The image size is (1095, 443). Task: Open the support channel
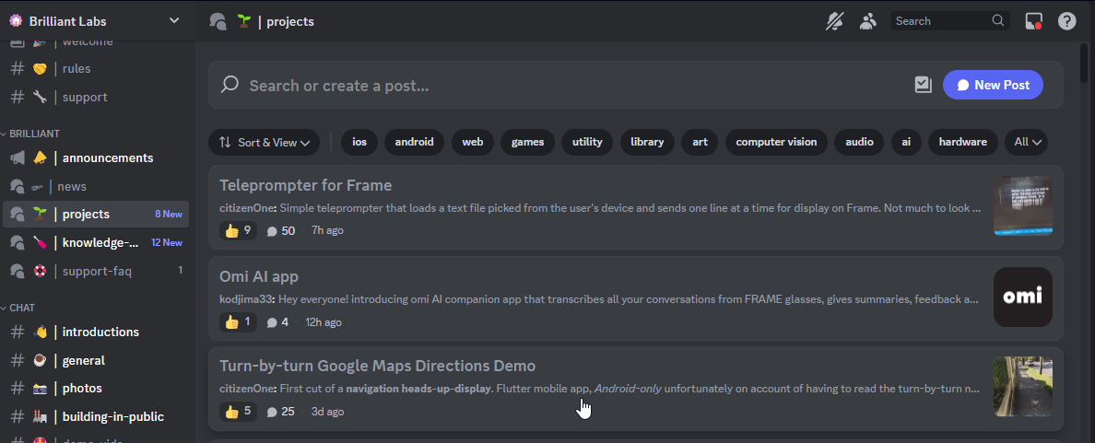[x=96, y=97]
